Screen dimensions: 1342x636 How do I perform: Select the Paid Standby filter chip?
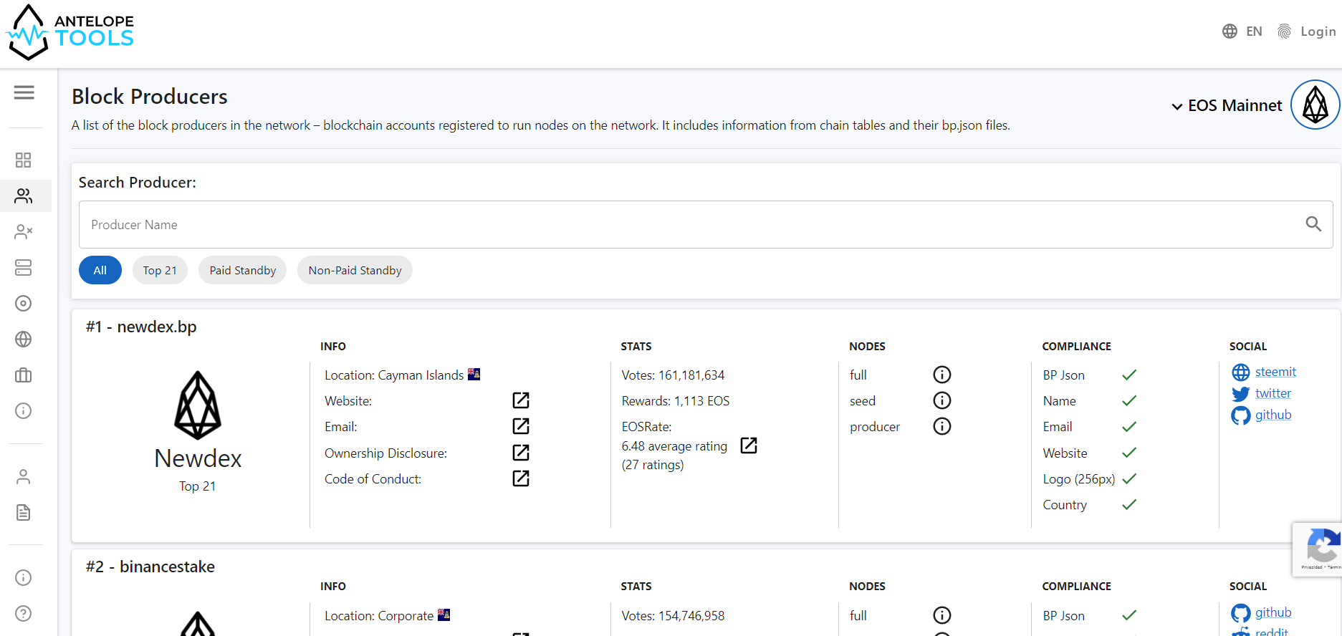point(243,270)
